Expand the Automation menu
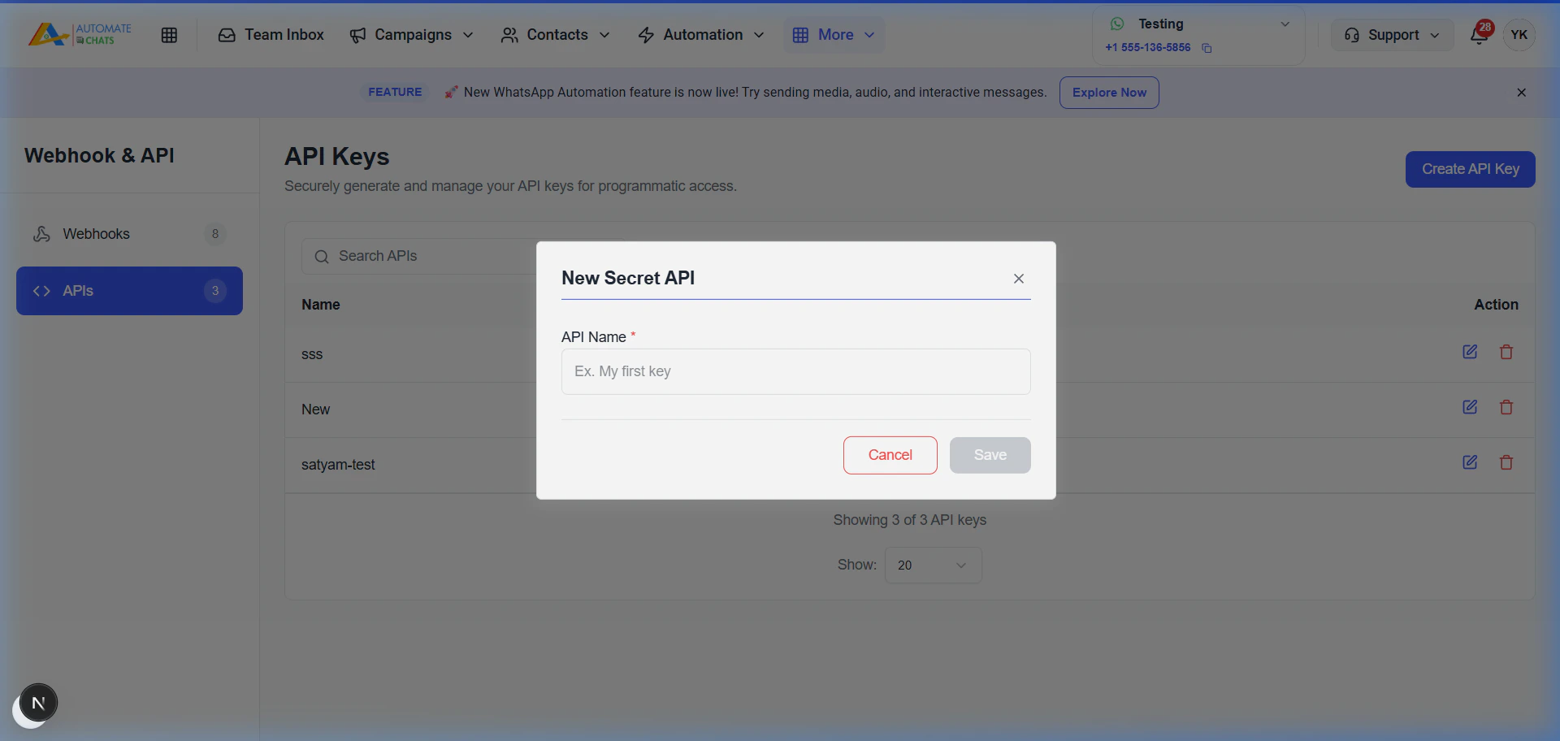This screenshot has height=741, width=1560. click(701, 35)
